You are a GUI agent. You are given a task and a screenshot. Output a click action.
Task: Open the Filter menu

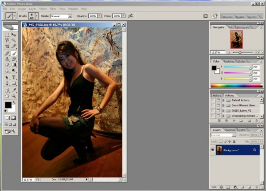point(53,9)
